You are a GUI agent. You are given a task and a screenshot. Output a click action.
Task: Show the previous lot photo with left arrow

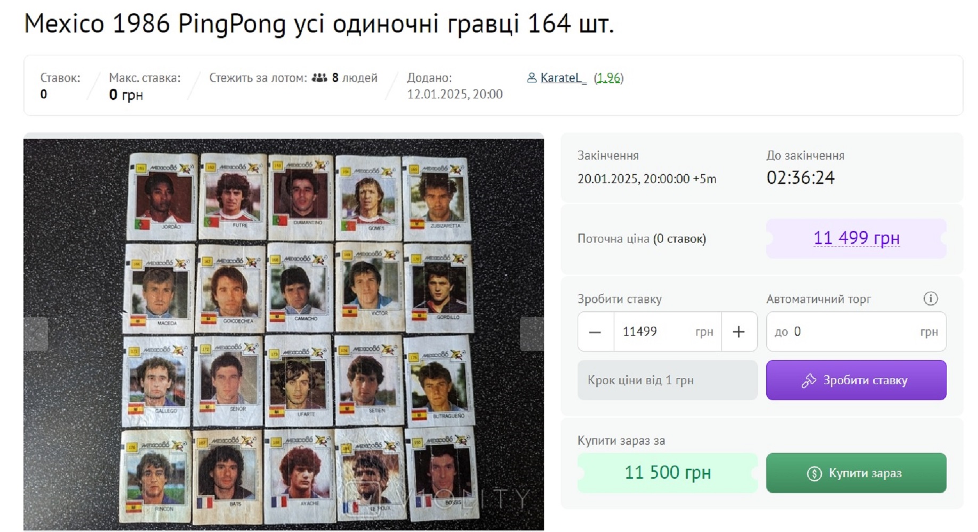[36, 334]
